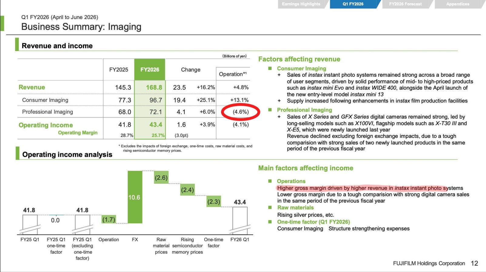Click the FX axis label
This screenshot has height=272, width=486.
(x=135, y=240)
